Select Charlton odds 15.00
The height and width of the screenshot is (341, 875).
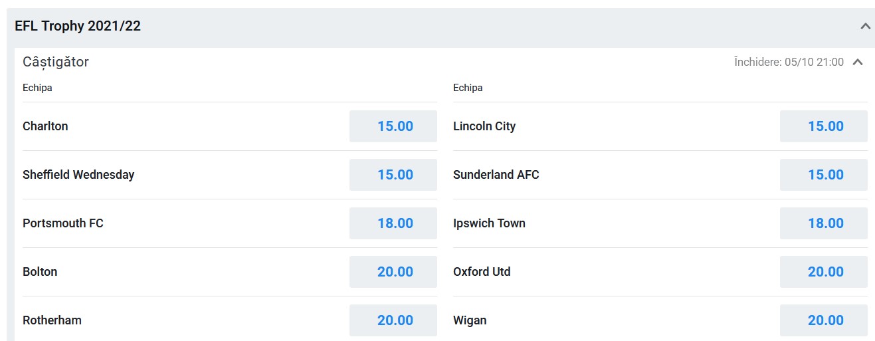click(x=393, y=126)
